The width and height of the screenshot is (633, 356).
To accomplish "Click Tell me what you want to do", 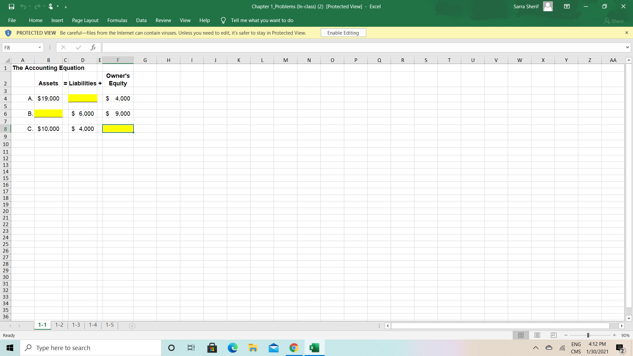I will pyautogui.click(x=262, y=20).
